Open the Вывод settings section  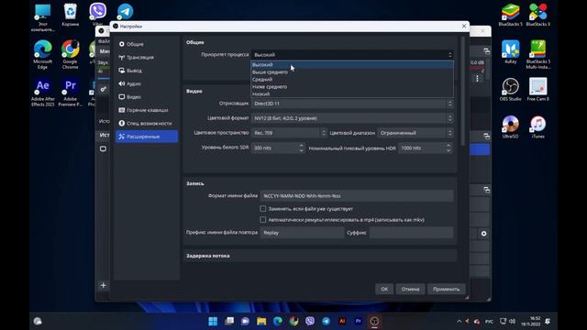pos(147,71)
